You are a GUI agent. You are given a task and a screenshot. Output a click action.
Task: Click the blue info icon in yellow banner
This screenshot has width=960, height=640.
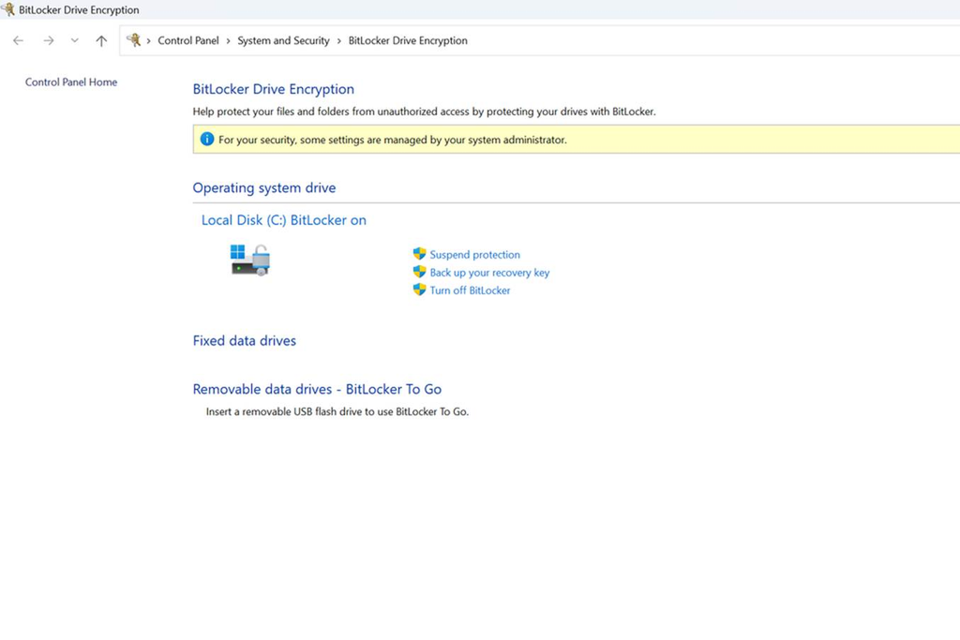coord(207,139)
